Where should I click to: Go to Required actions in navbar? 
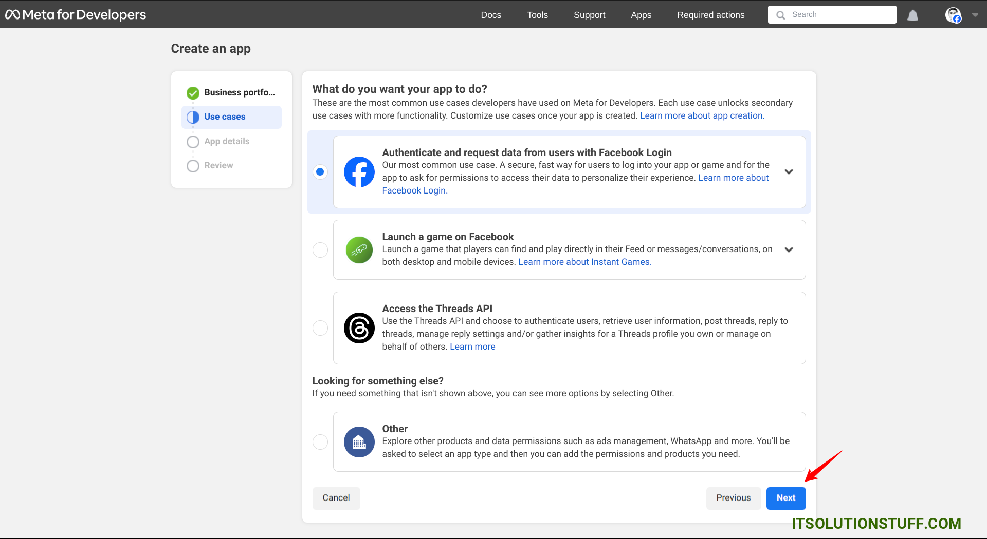click(x=710, y=15)
